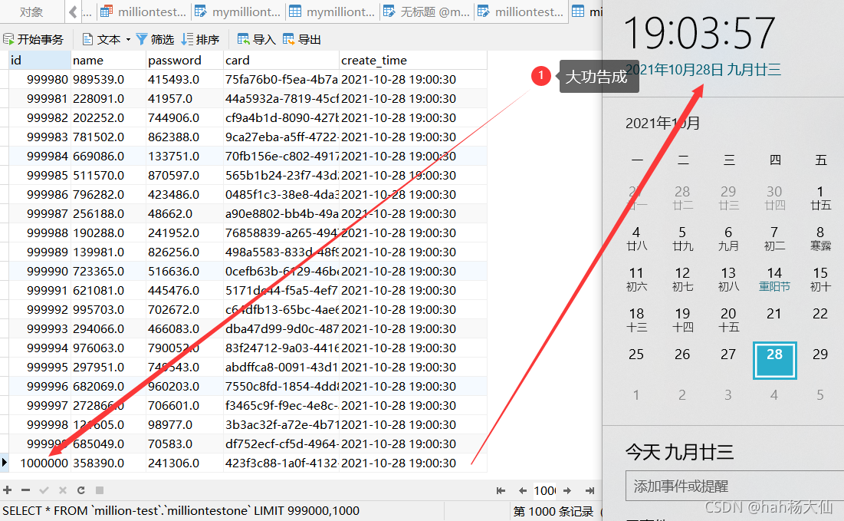Select October 14 重阳节 on the calendar
844x521 pixels.
[x=774, y=279]
